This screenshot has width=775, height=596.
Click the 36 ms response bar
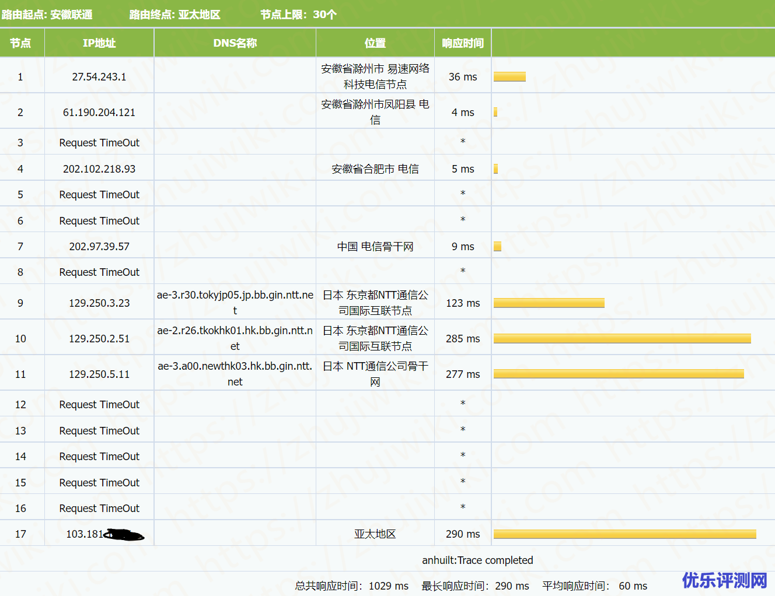coord(509,77)
